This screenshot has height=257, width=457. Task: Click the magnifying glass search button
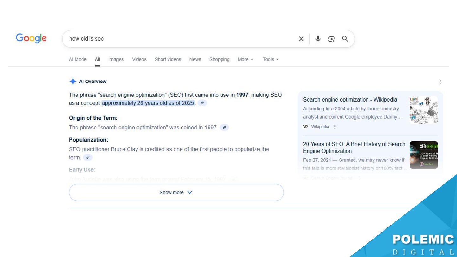(345, 39)
